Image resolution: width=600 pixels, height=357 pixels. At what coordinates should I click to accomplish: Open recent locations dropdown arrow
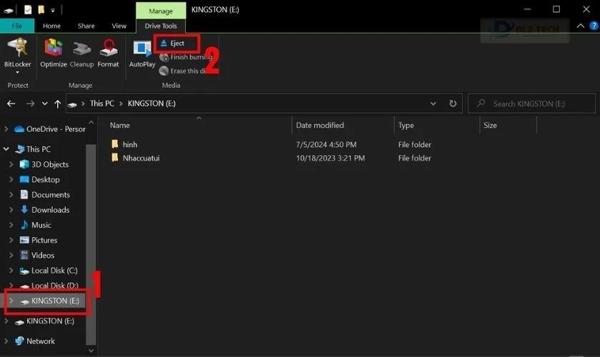pyautogui.click(x=45, y=104)
